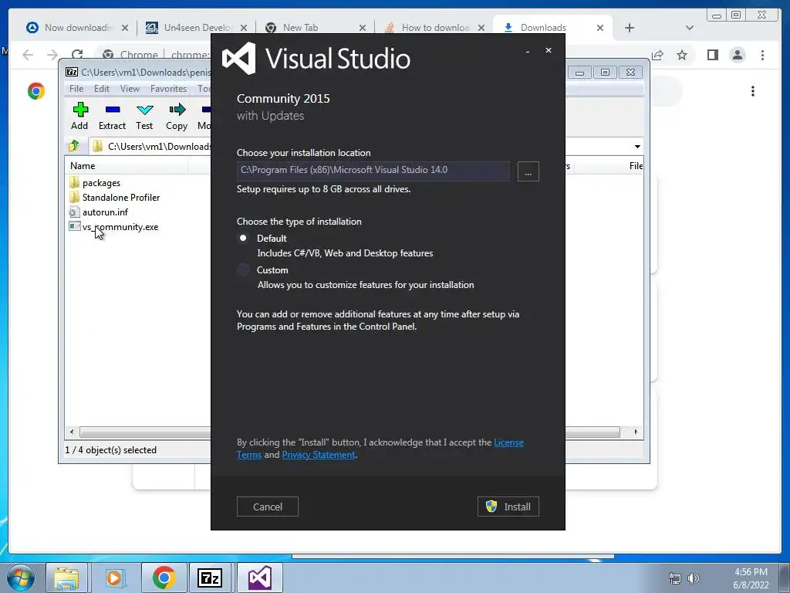
Task: Click the installation location path field
Action: click(x=373, y=171)
